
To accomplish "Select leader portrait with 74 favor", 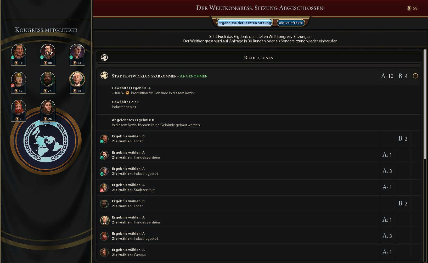I will pyautogui.click(x=48, y=79).
